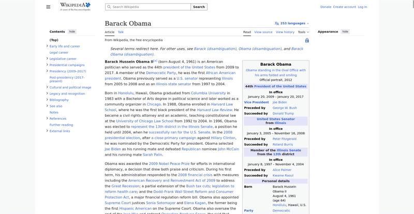
Task: Select the View source tab
Action: (263, 32)
